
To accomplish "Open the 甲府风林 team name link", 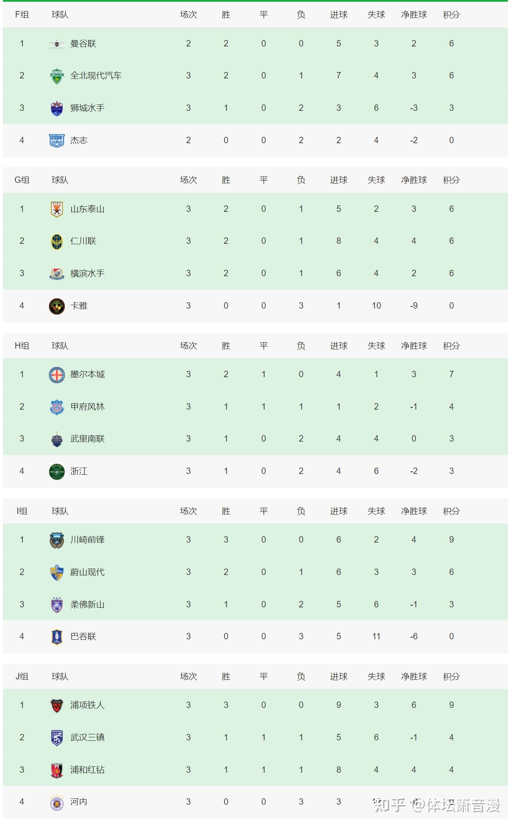I will point(87,407).
